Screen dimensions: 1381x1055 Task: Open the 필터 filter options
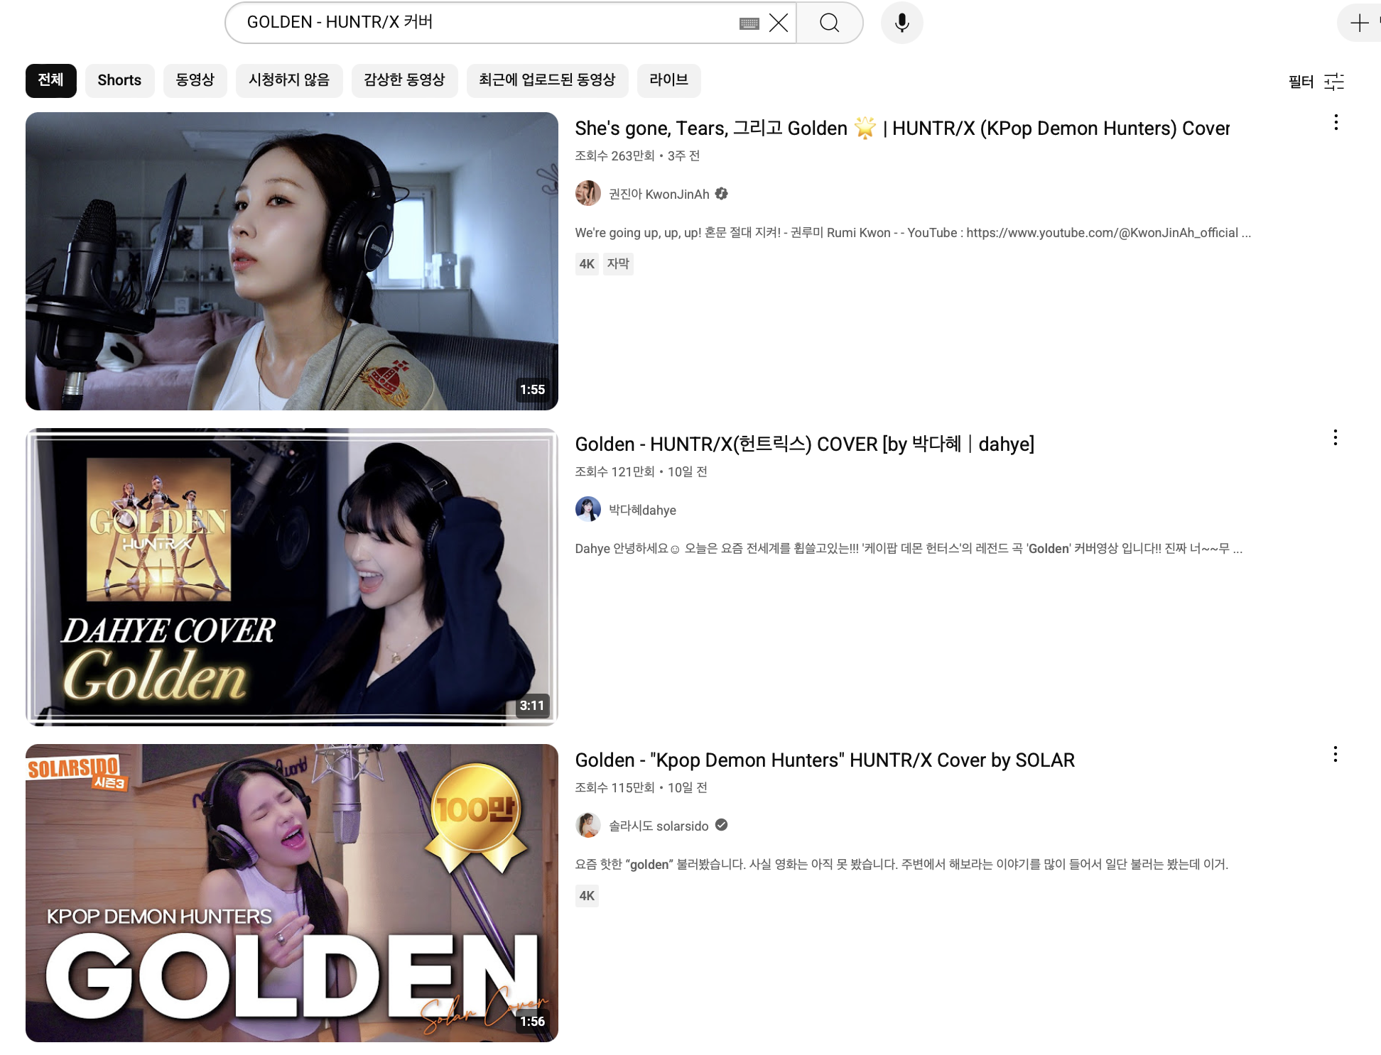1316,82
